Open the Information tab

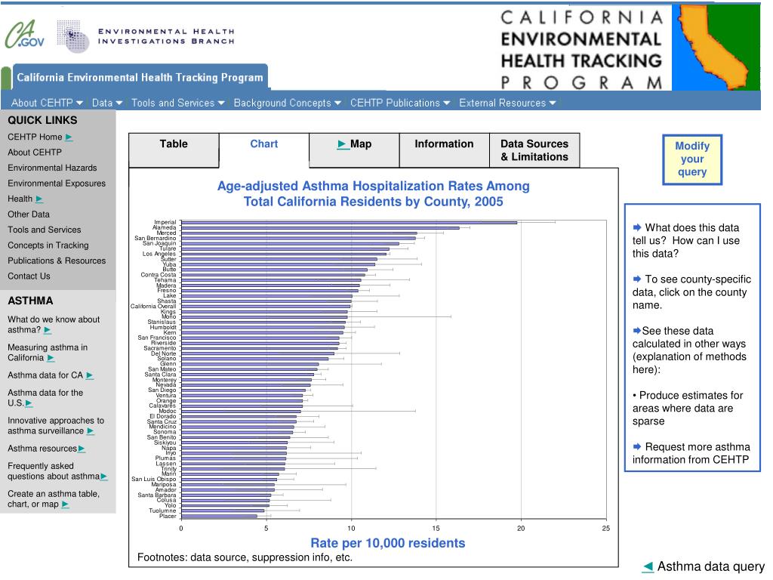(x=444, y=150)
